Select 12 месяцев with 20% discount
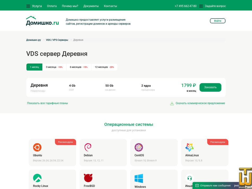The height and width of the screenshot is (189, 252). tap(104, 67)
